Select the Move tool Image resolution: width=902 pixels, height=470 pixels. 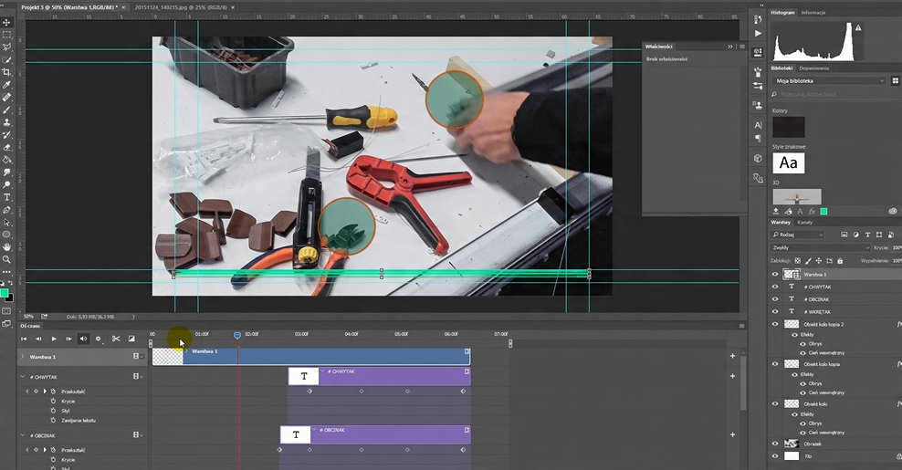[x=7, y=23]
